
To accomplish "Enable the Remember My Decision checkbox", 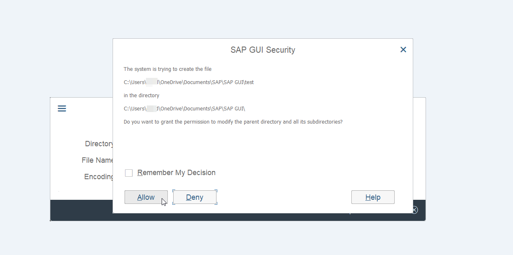I will coord(129,173).
